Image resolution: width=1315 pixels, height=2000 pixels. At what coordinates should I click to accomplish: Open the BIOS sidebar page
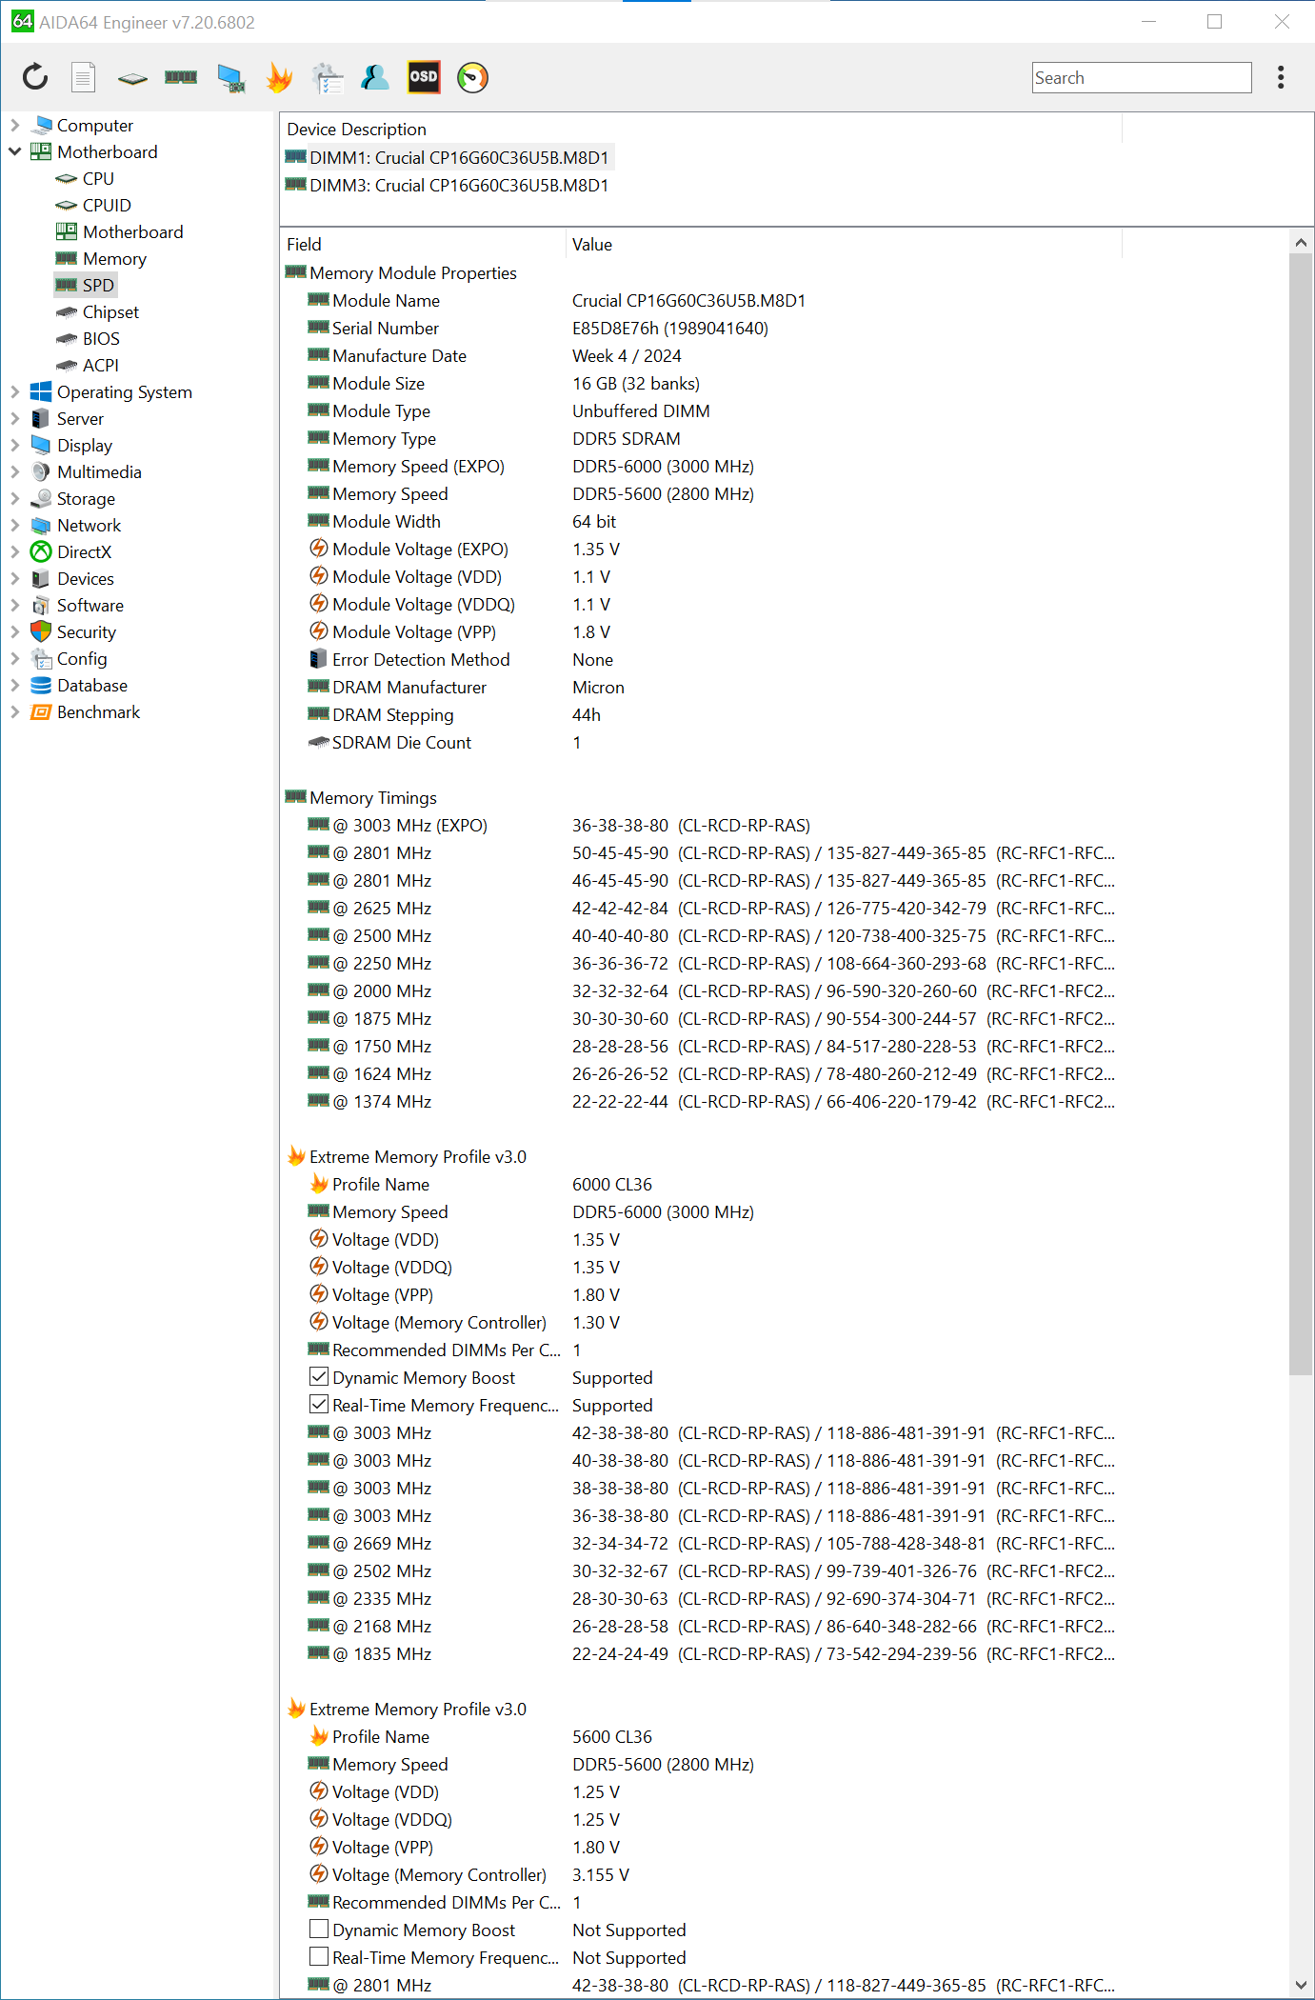[101, 338]
